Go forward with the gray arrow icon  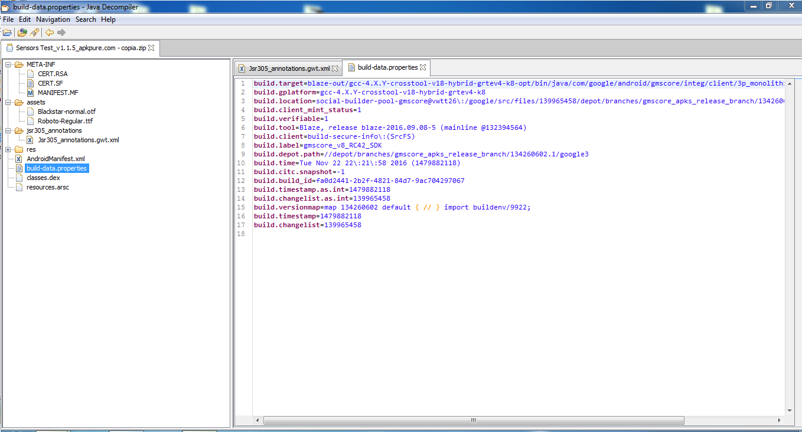click(61, 32)
